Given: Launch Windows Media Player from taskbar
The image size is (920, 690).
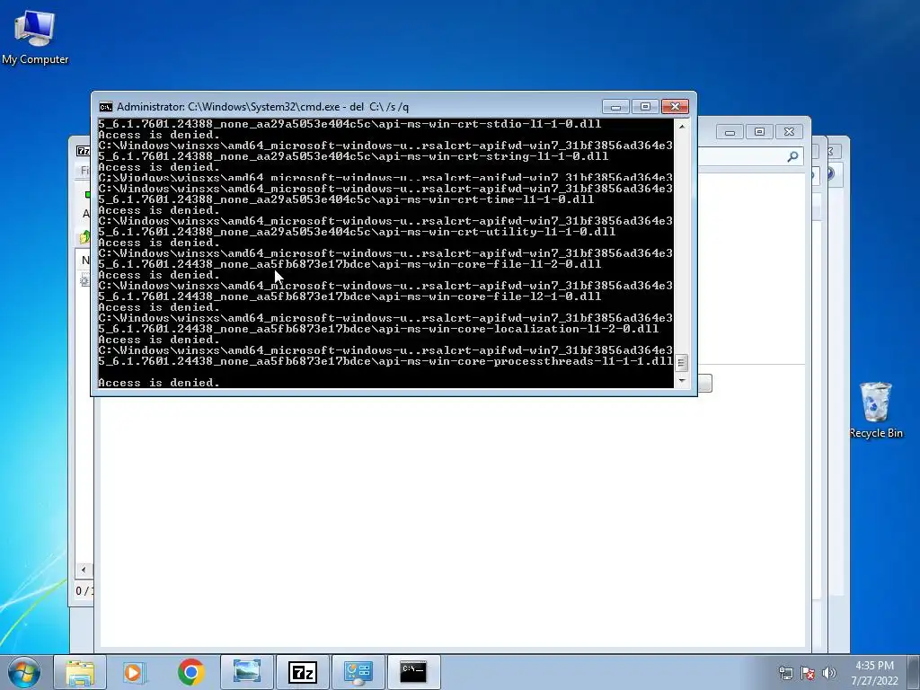Looking at the screenshot, I should coord(135,672).
